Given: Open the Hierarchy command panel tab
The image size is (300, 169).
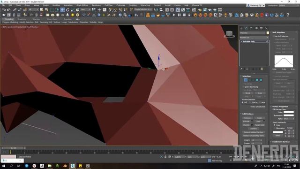Looking at the screenshot, I should click(x=251, y=28).
